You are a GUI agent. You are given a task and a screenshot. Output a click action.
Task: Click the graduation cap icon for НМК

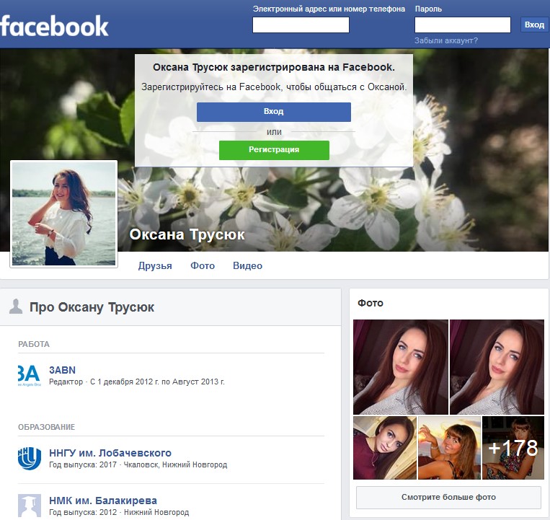[x=30, y=506]
